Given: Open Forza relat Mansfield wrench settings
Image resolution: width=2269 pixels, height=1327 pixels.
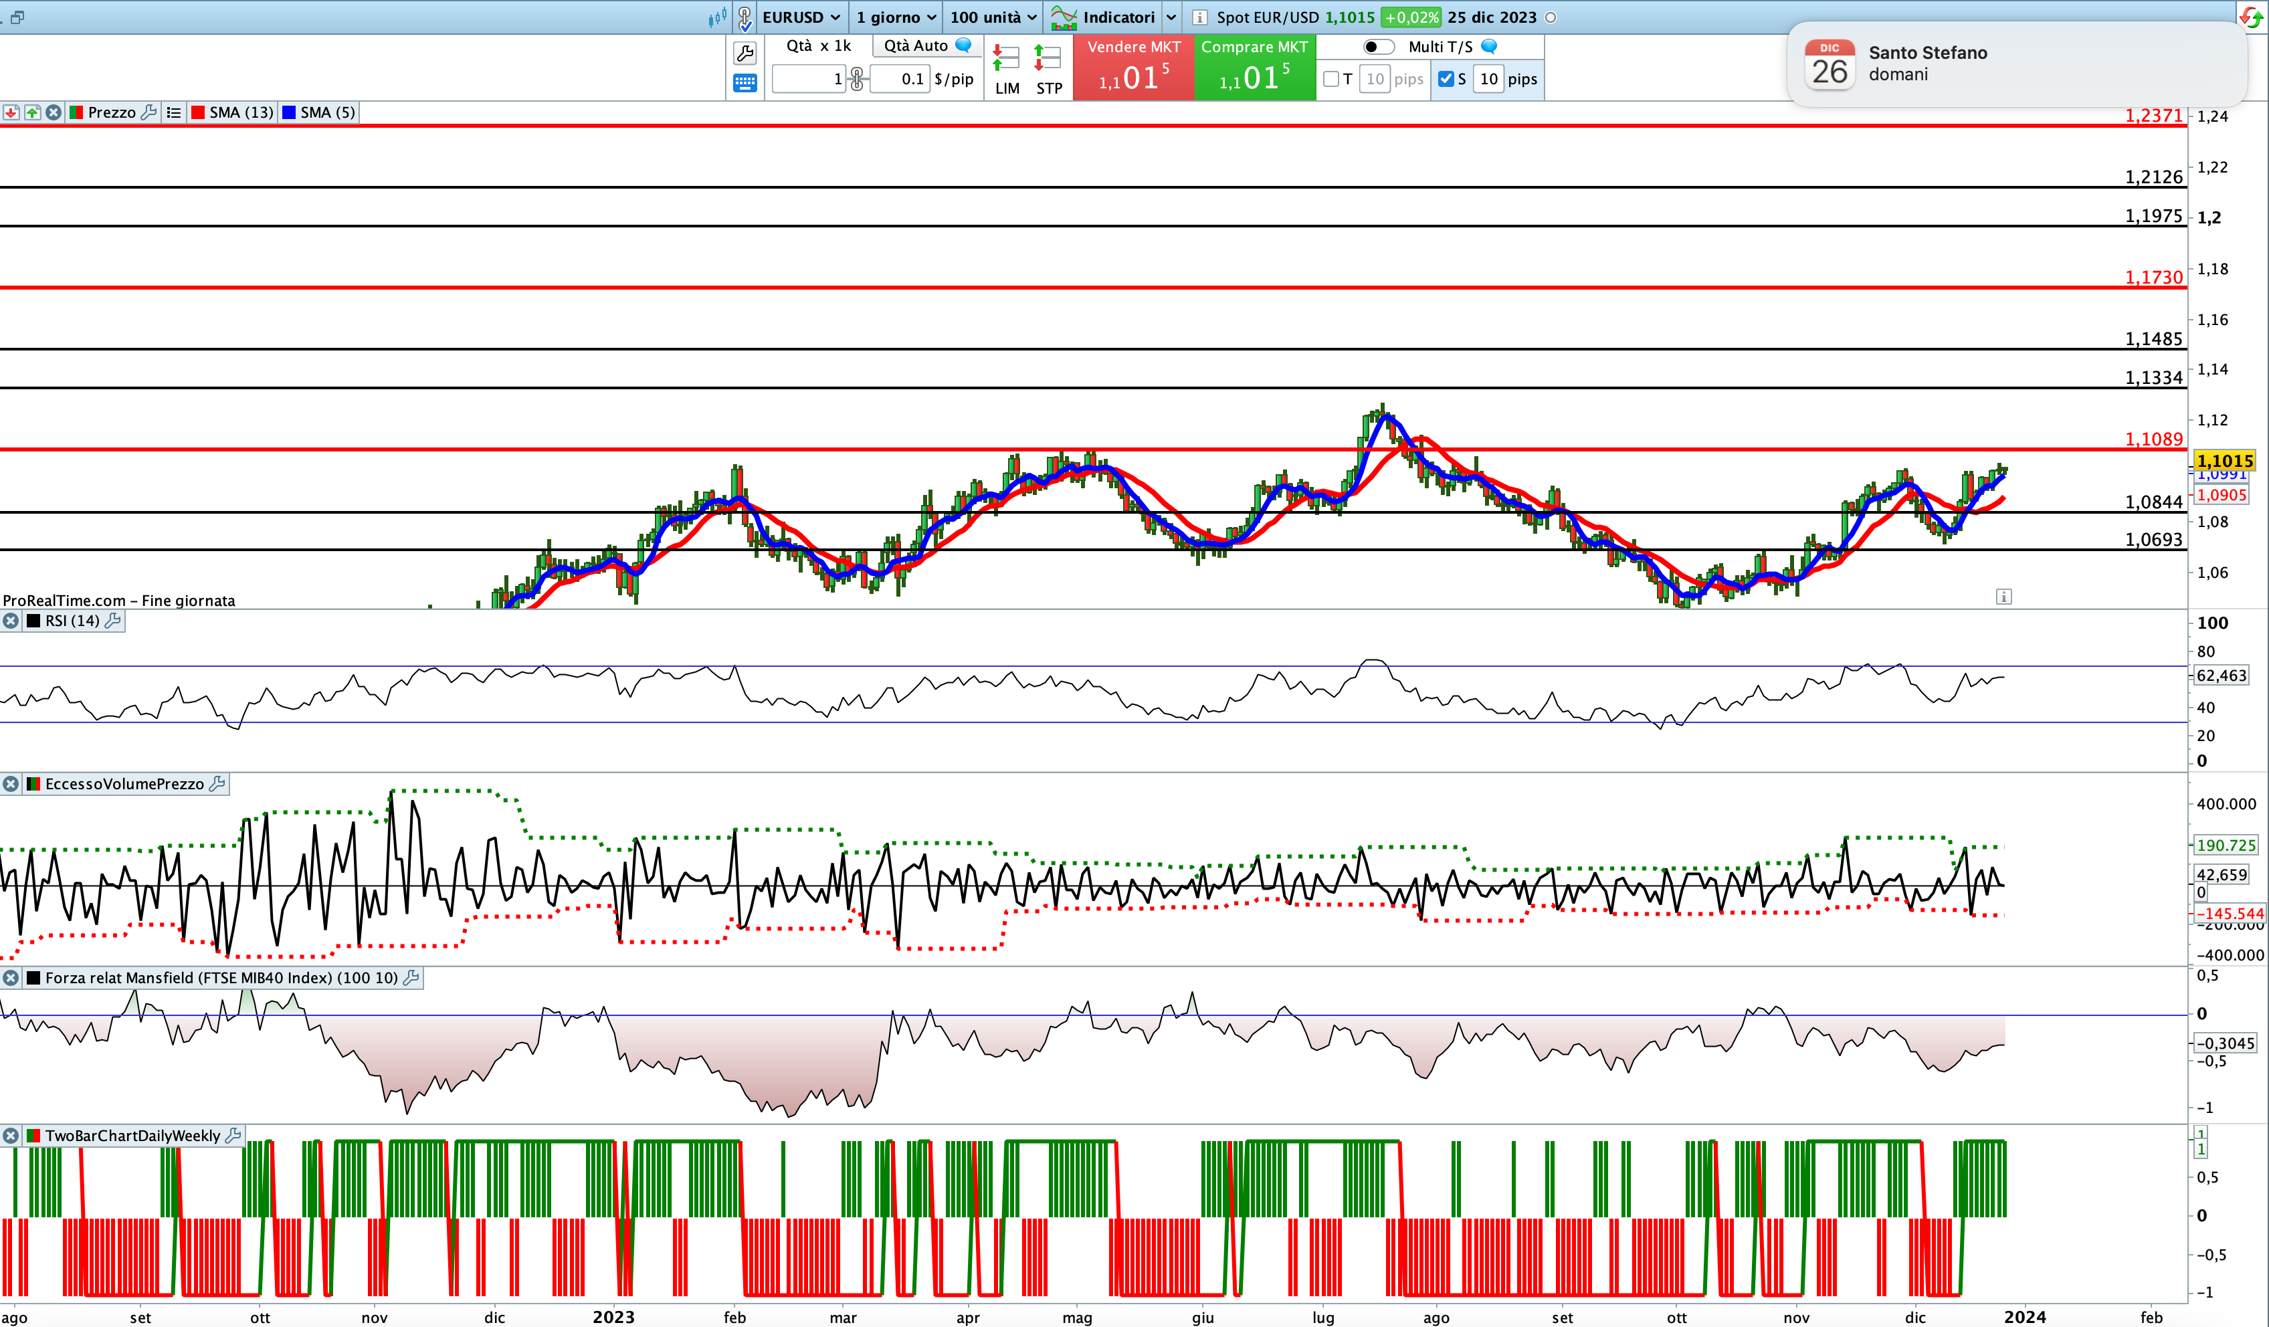Looking at the screenshot, I should tap(411, 978).
